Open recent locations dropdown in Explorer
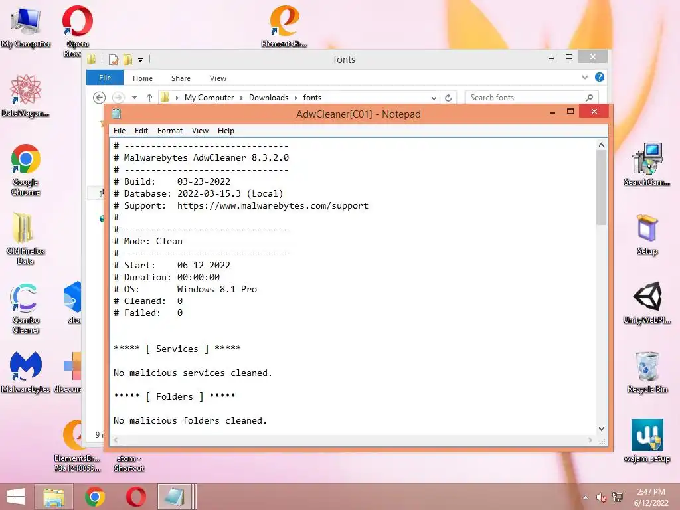This screenshot has height=510, width=680. coord(134,98)
